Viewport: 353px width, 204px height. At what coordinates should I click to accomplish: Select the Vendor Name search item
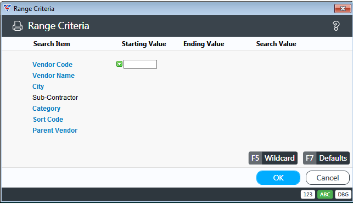click(53, 76)
